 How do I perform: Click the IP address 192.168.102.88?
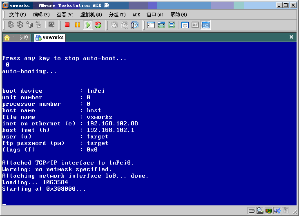112,124
